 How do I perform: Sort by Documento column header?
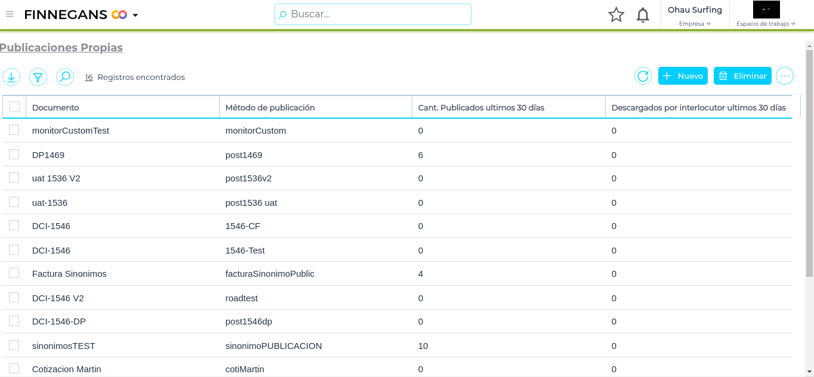pyautogui.click(x=55, y=107)
